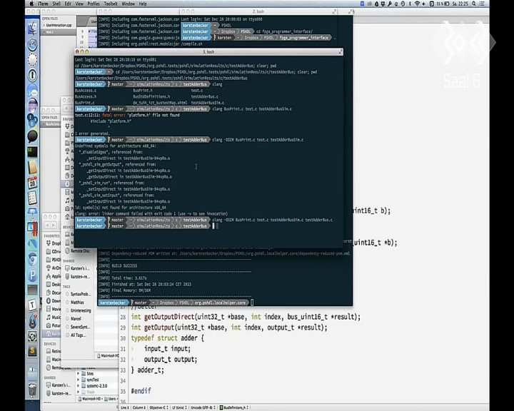Open BusDefinitions_h symbol dropdown in status bar
The image size is (514, 411).
click(x=234, y=407)
